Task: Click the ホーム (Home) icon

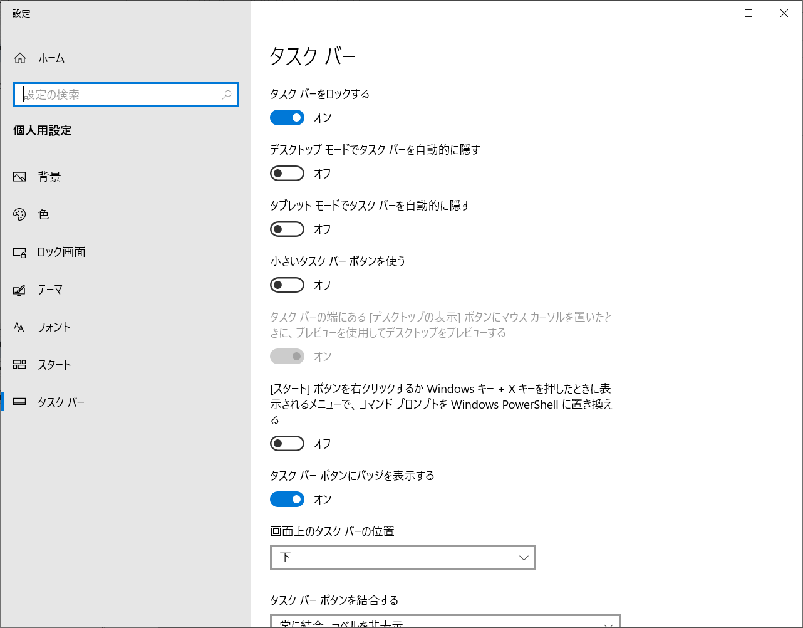Action: coord(20,57)
